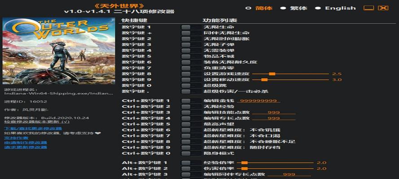The height and width of the screenshot is (179, 399).
Task: Click the 编辑同伴专长点数 value field
Action: (x=289, y=174)
